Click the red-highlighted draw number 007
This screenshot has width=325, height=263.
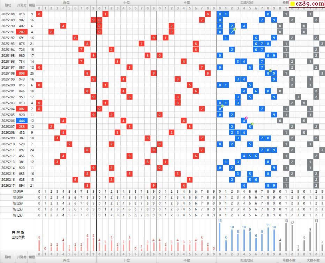(22, 109)
